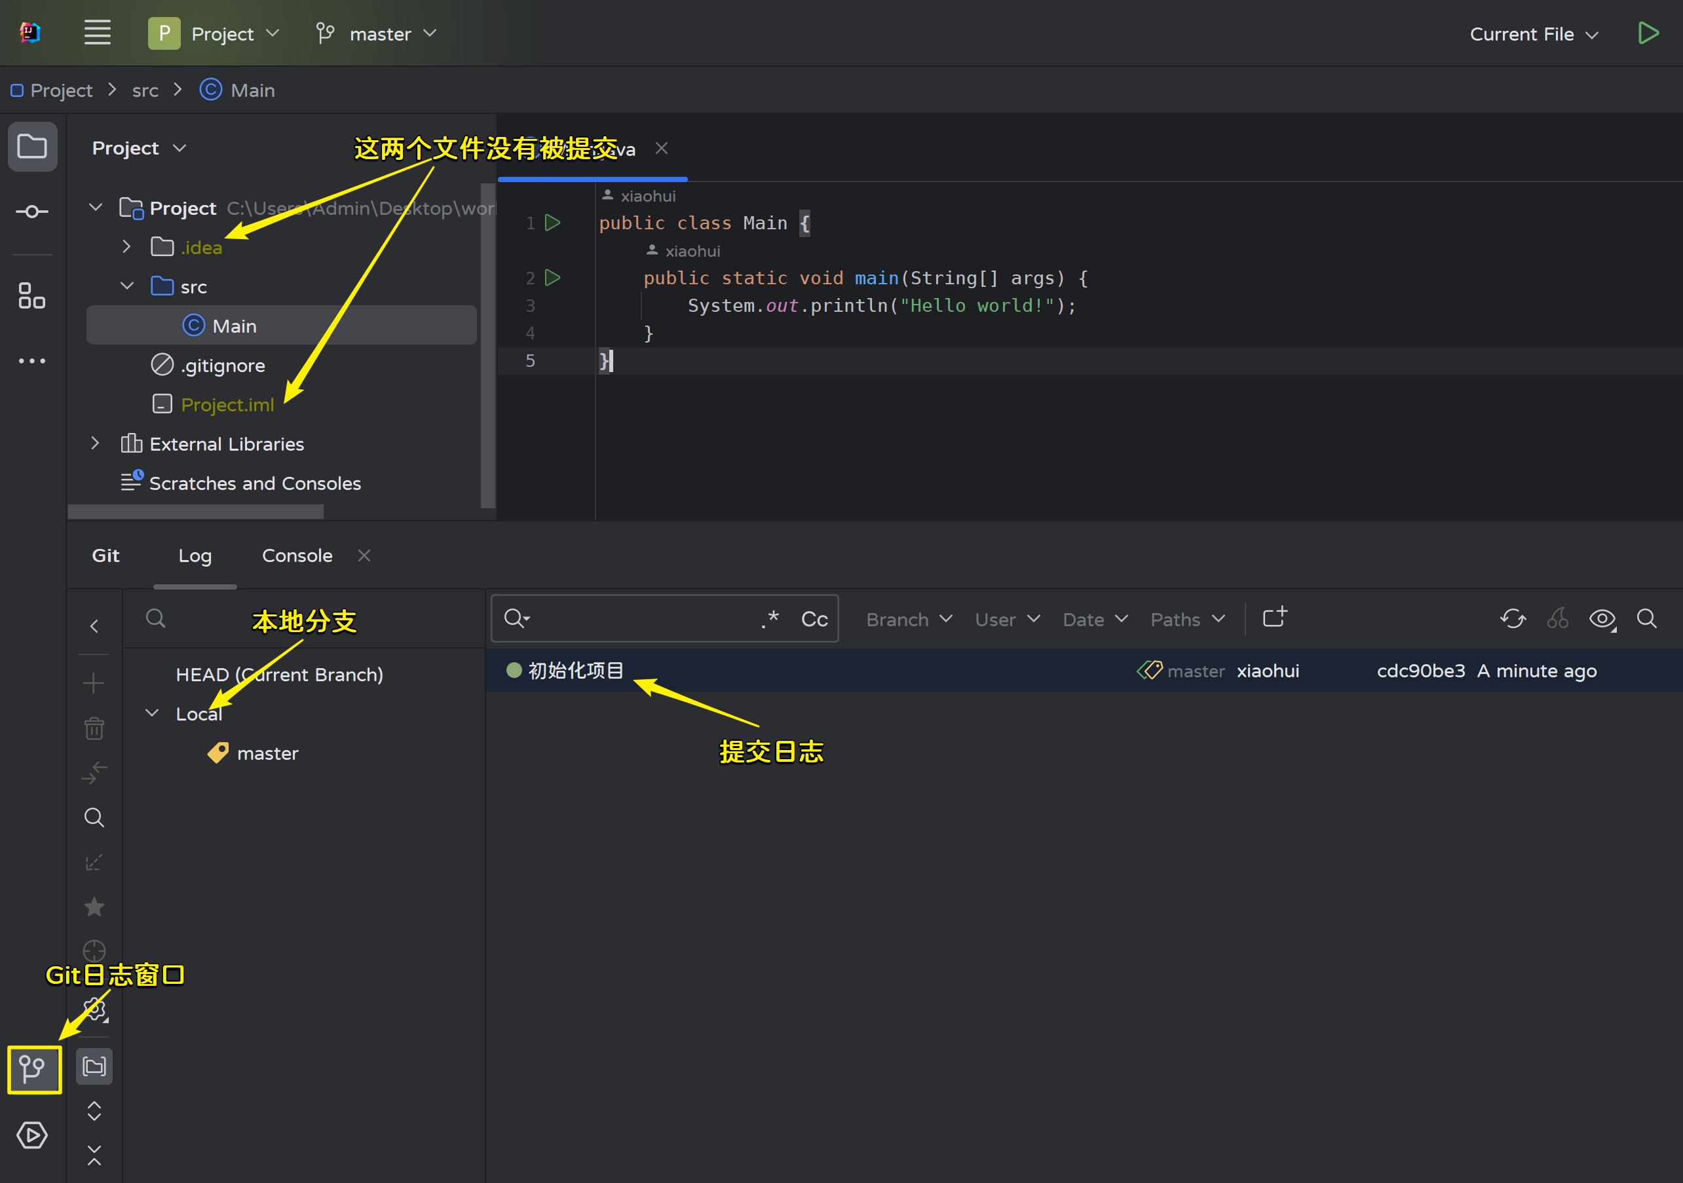The height and width of the screenshot is (1183, 1683).
Task: Click the Cherry-pick icon in the log toolbar
Action: click(1557, 620)
